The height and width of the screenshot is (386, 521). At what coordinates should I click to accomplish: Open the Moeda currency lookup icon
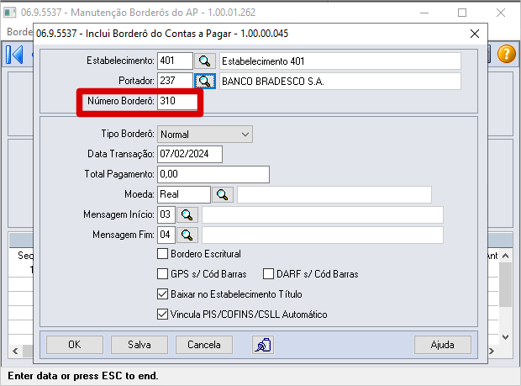[223, 195]
